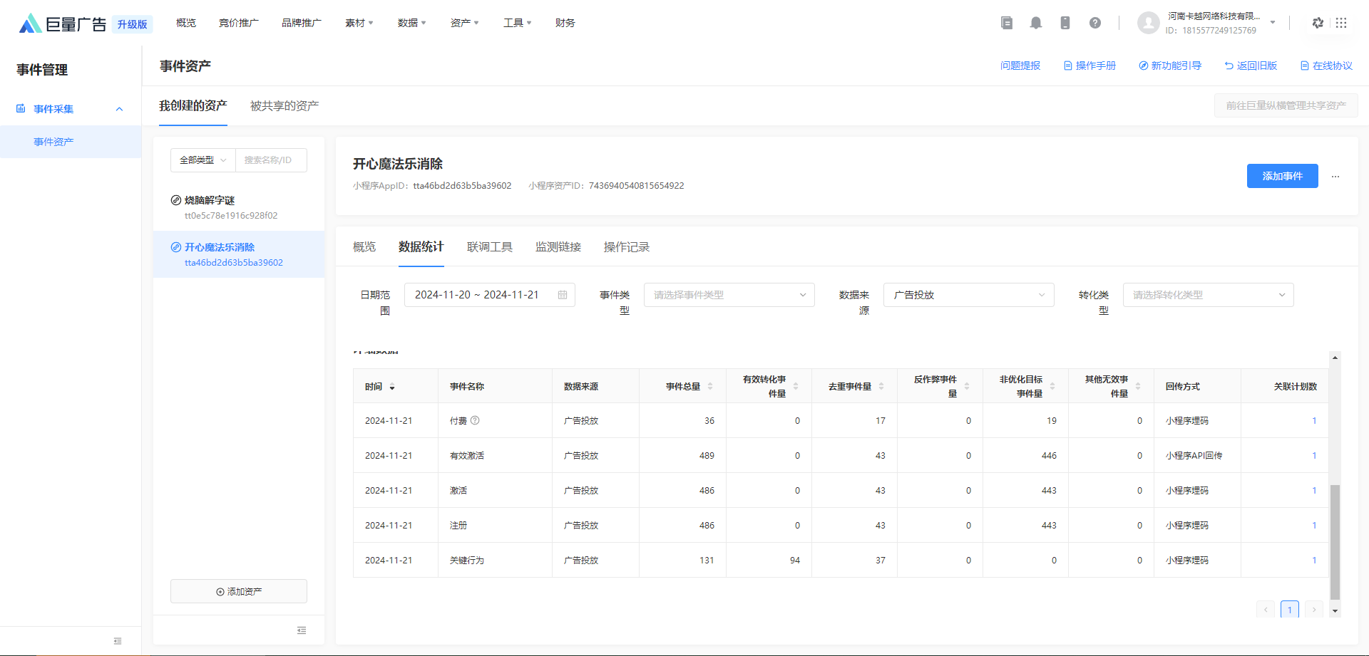Image resolution: width=1369 pixels, height=656 pixels.
Task: Open 新功能引导 link
Action: [1170, 66]
